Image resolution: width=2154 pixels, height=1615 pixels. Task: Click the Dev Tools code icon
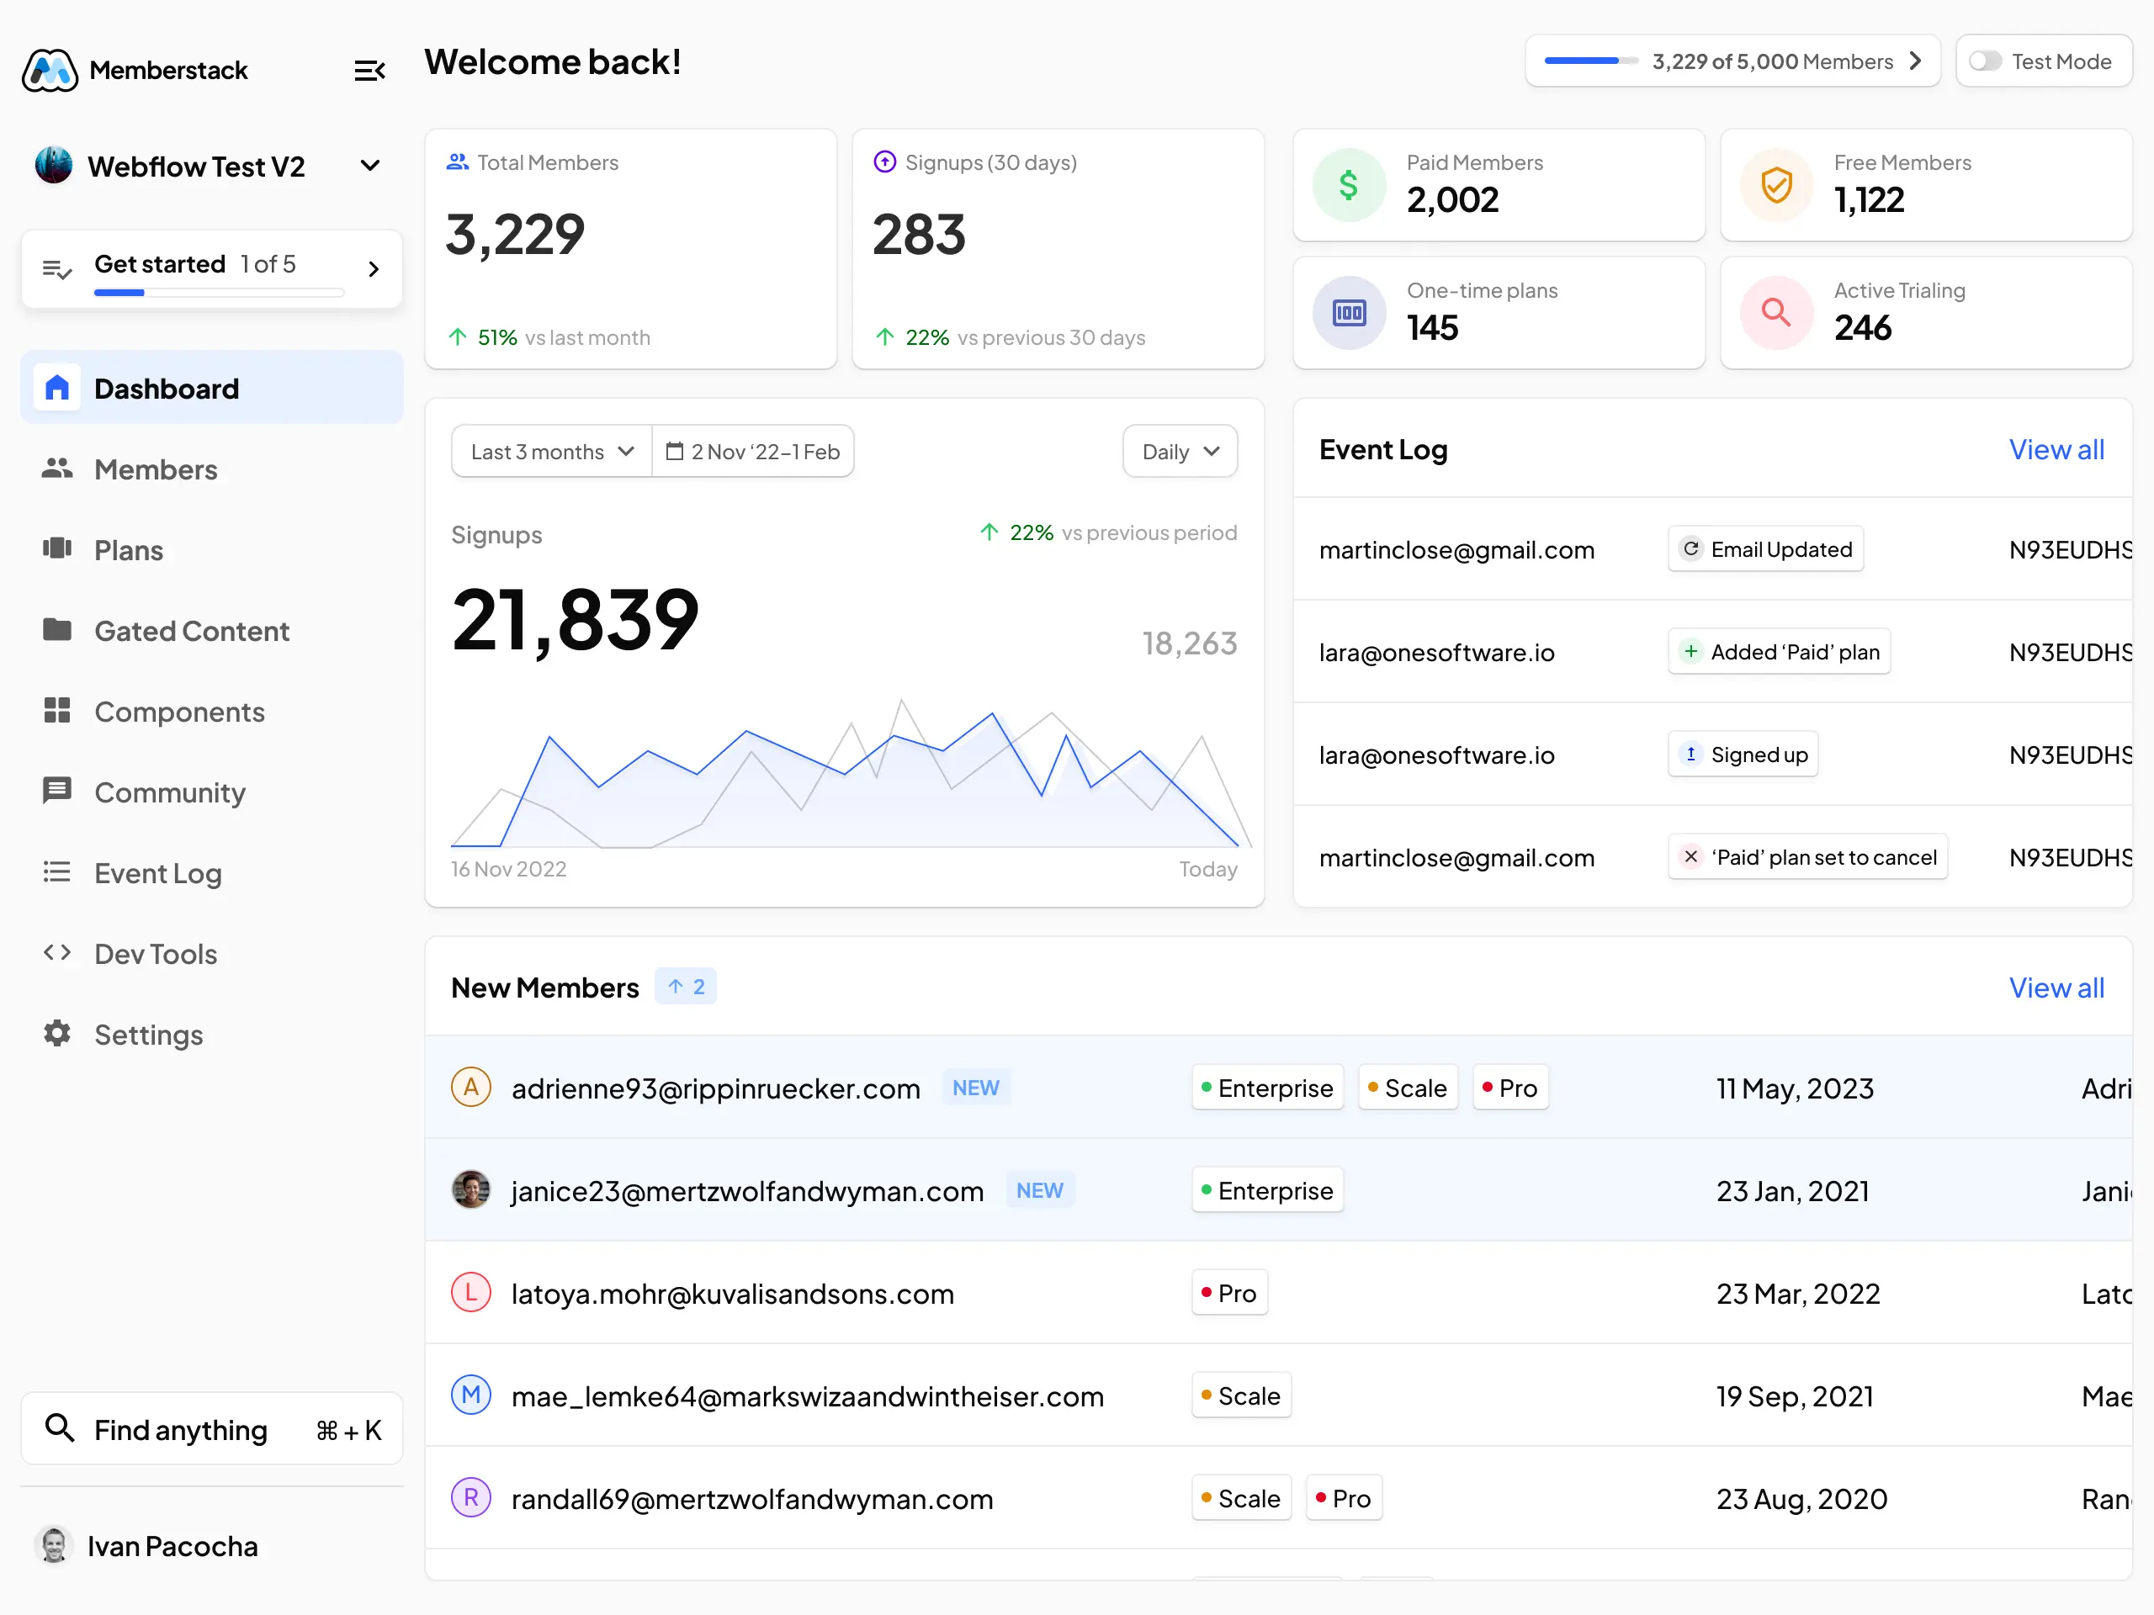57,953
